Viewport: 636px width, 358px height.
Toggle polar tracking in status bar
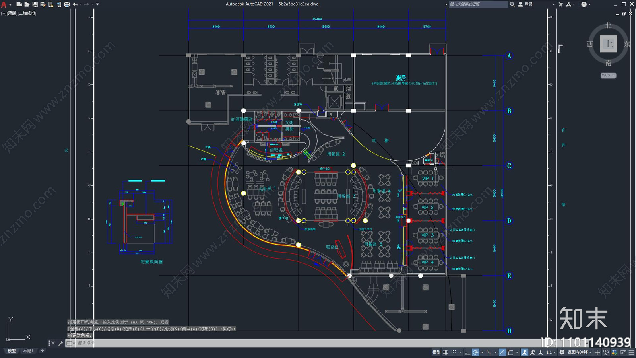[475, 352]
